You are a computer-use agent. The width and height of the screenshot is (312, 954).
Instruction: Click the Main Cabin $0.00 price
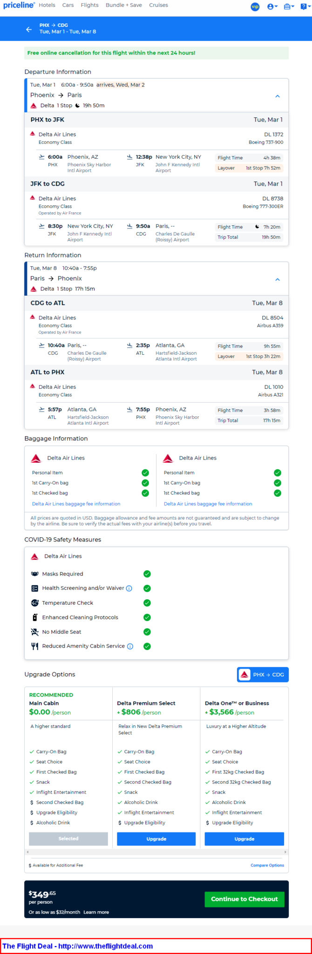[50, 712]
